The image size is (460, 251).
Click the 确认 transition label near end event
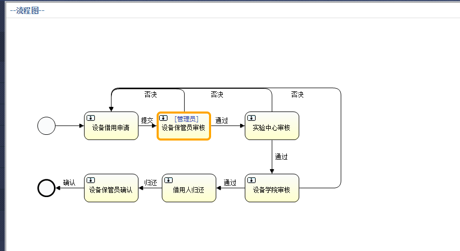pos(69,183)
